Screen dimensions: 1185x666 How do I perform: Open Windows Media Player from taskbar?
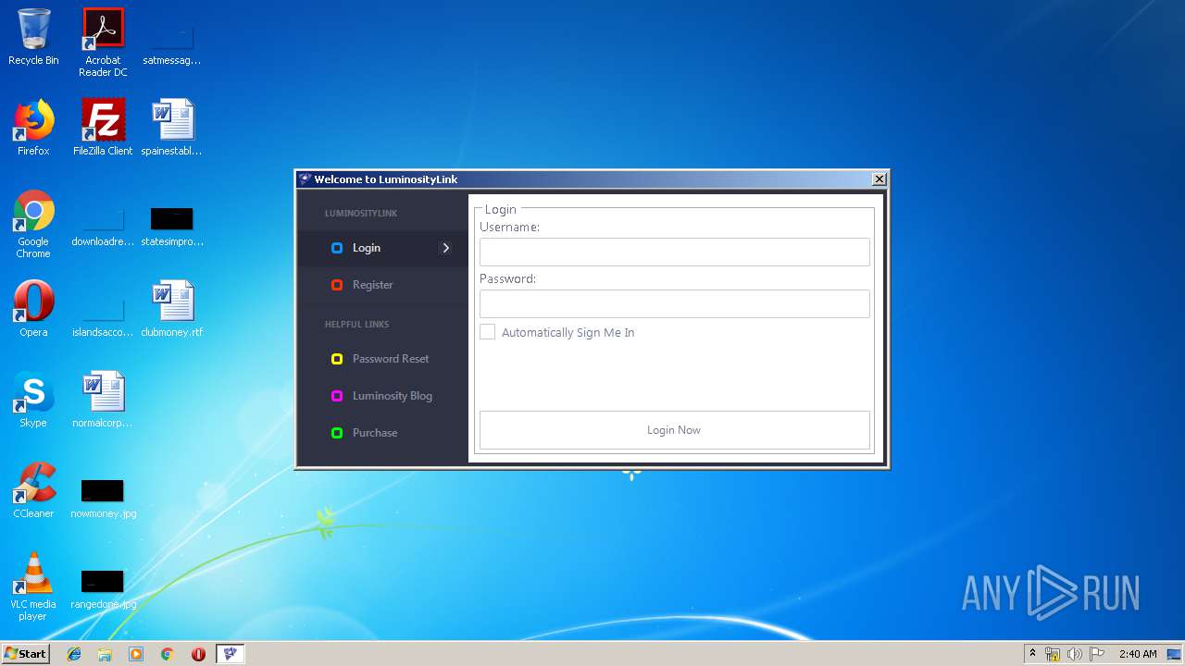136,654
